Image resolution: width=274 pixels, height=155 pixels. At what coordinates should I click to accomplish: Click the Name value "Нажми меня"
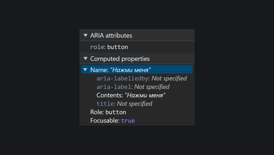pos(131,70)
